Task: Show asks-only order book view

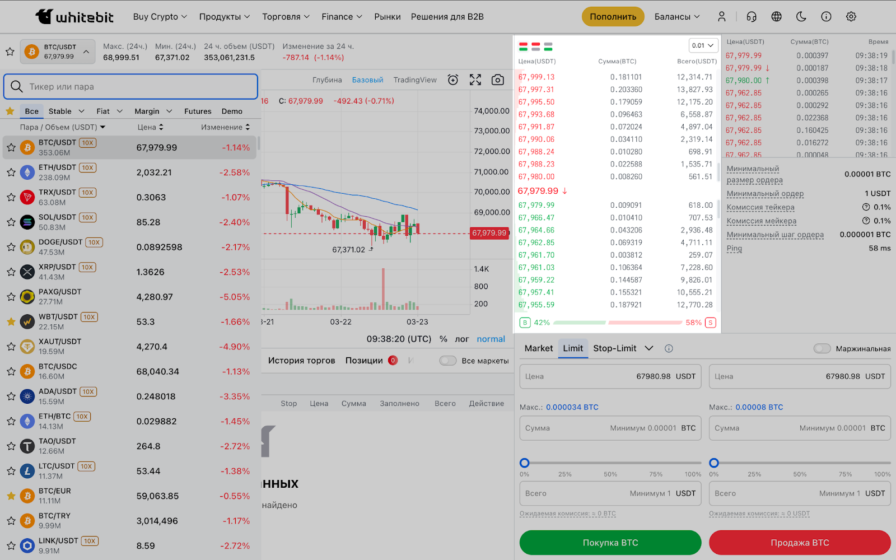Action: click(x=536, y=46)
